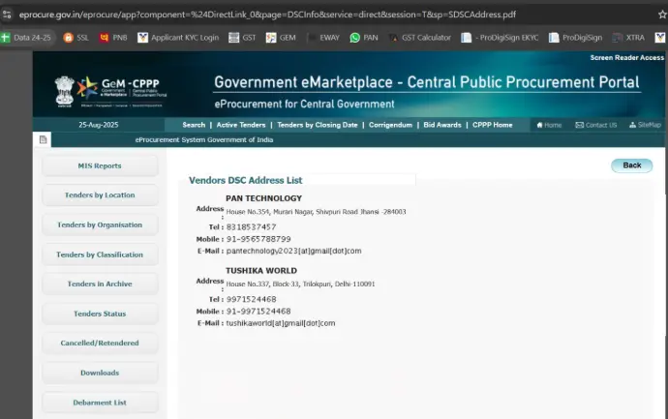Image resolution: width=668 pixels, height=419 pixels.
Task: Open MIS Reports from the sidebar
Action: click(x=100, y=165)
